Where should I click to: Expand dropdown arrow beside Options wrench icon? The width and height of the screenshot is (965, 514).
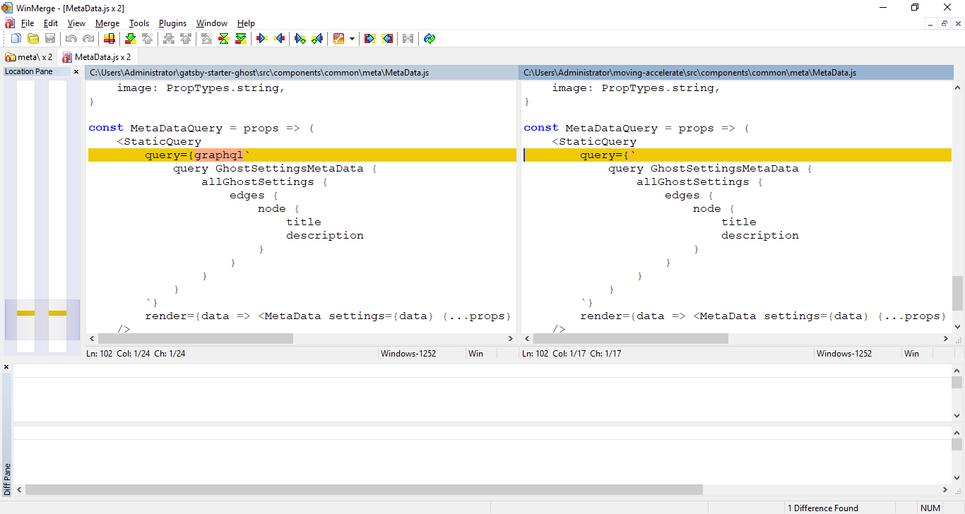[352, 38]
